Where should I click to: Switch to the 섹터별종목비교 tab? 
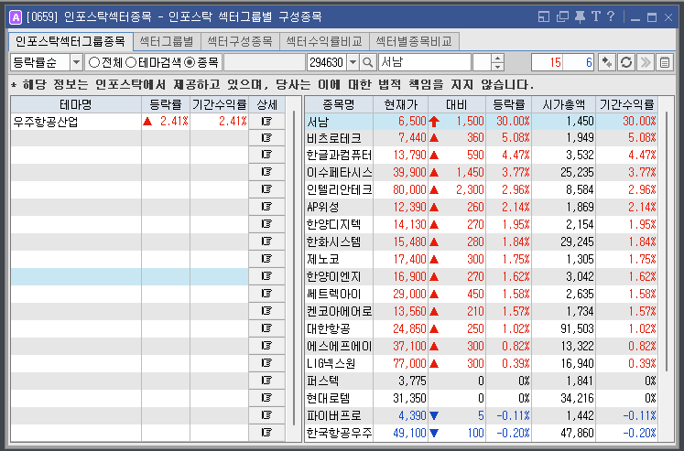(x=414, y=41)
